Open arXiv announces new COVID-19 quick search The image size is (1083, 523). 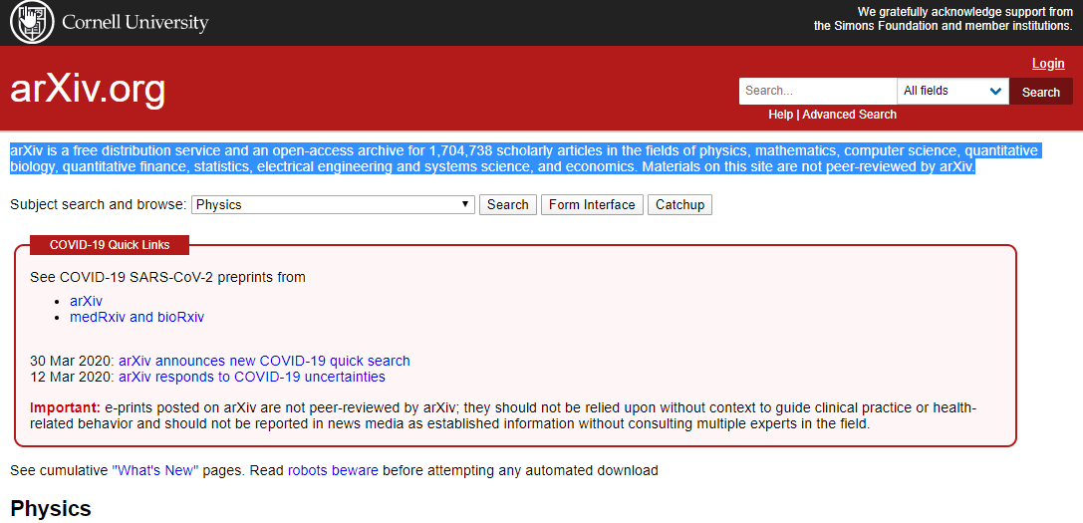[265, 361]
